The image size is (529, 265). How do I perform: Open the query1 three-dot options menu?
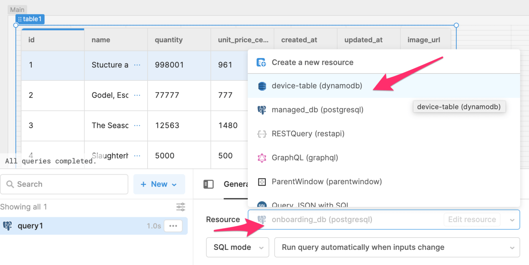click(x=173, y=226)
